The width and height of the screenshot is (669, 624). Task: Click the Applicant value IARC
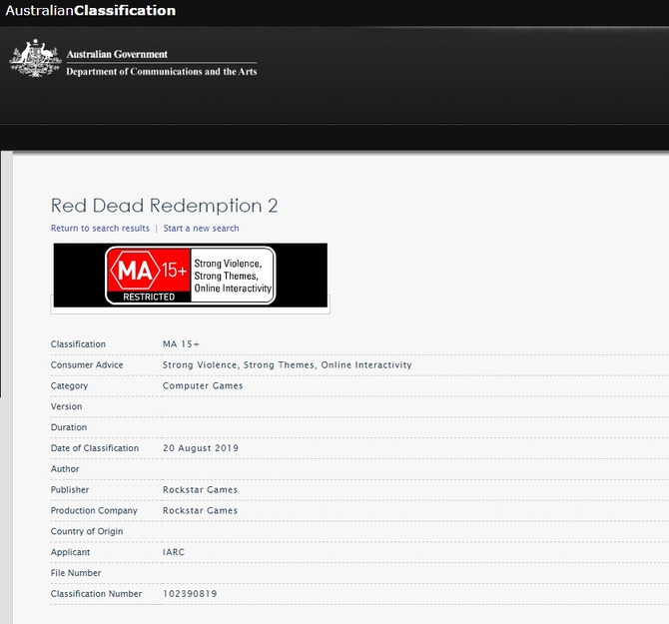pos(174,552)
